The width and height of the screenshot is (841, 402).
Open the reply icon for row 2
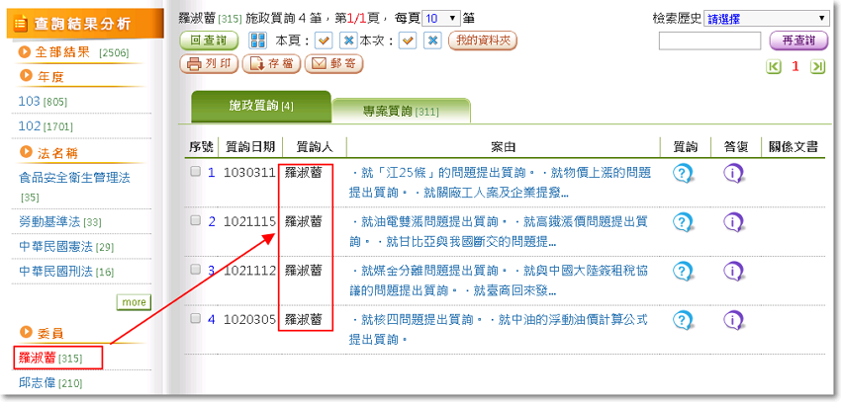pyautogui.click(x=733, y=222)
